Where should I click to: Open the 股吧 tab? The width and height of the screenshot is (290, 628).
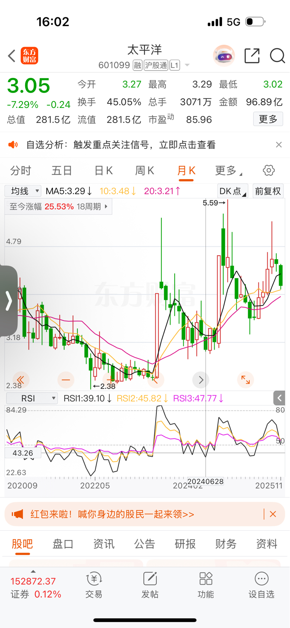(x=22, y=544)
